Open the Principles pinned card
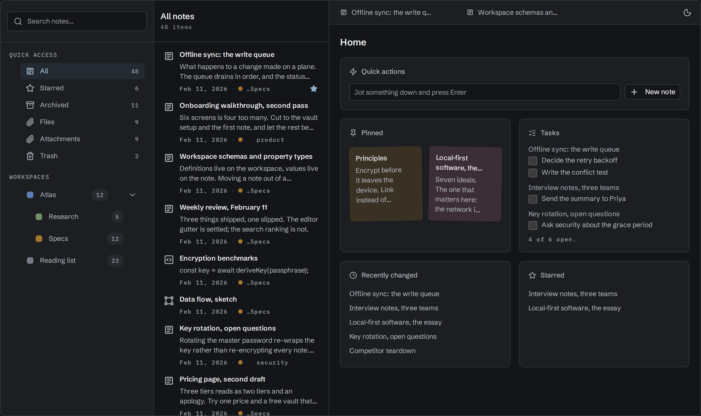The width and height of the screenshot is (701, 416). [386, 184]
